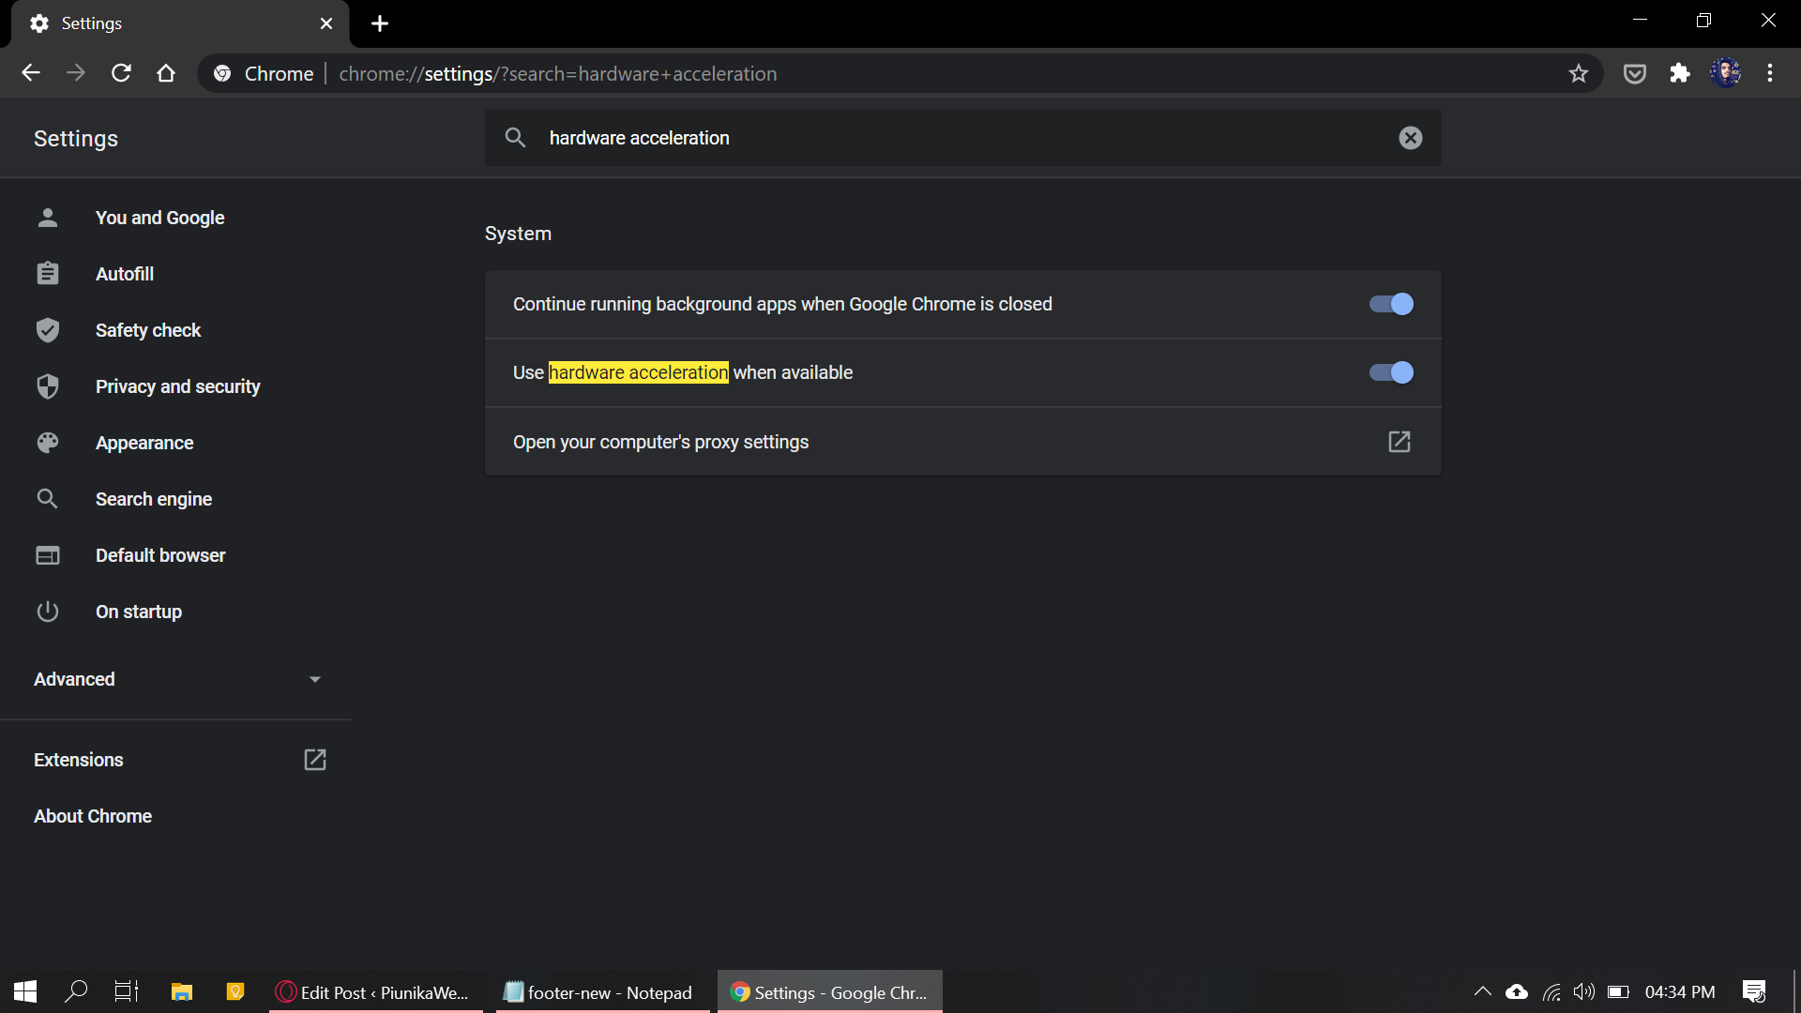The image size is (1801, 1013).
Task: Toggle hardware acceleration when available
Action: pyautogui.click(x=1388, y=371)
